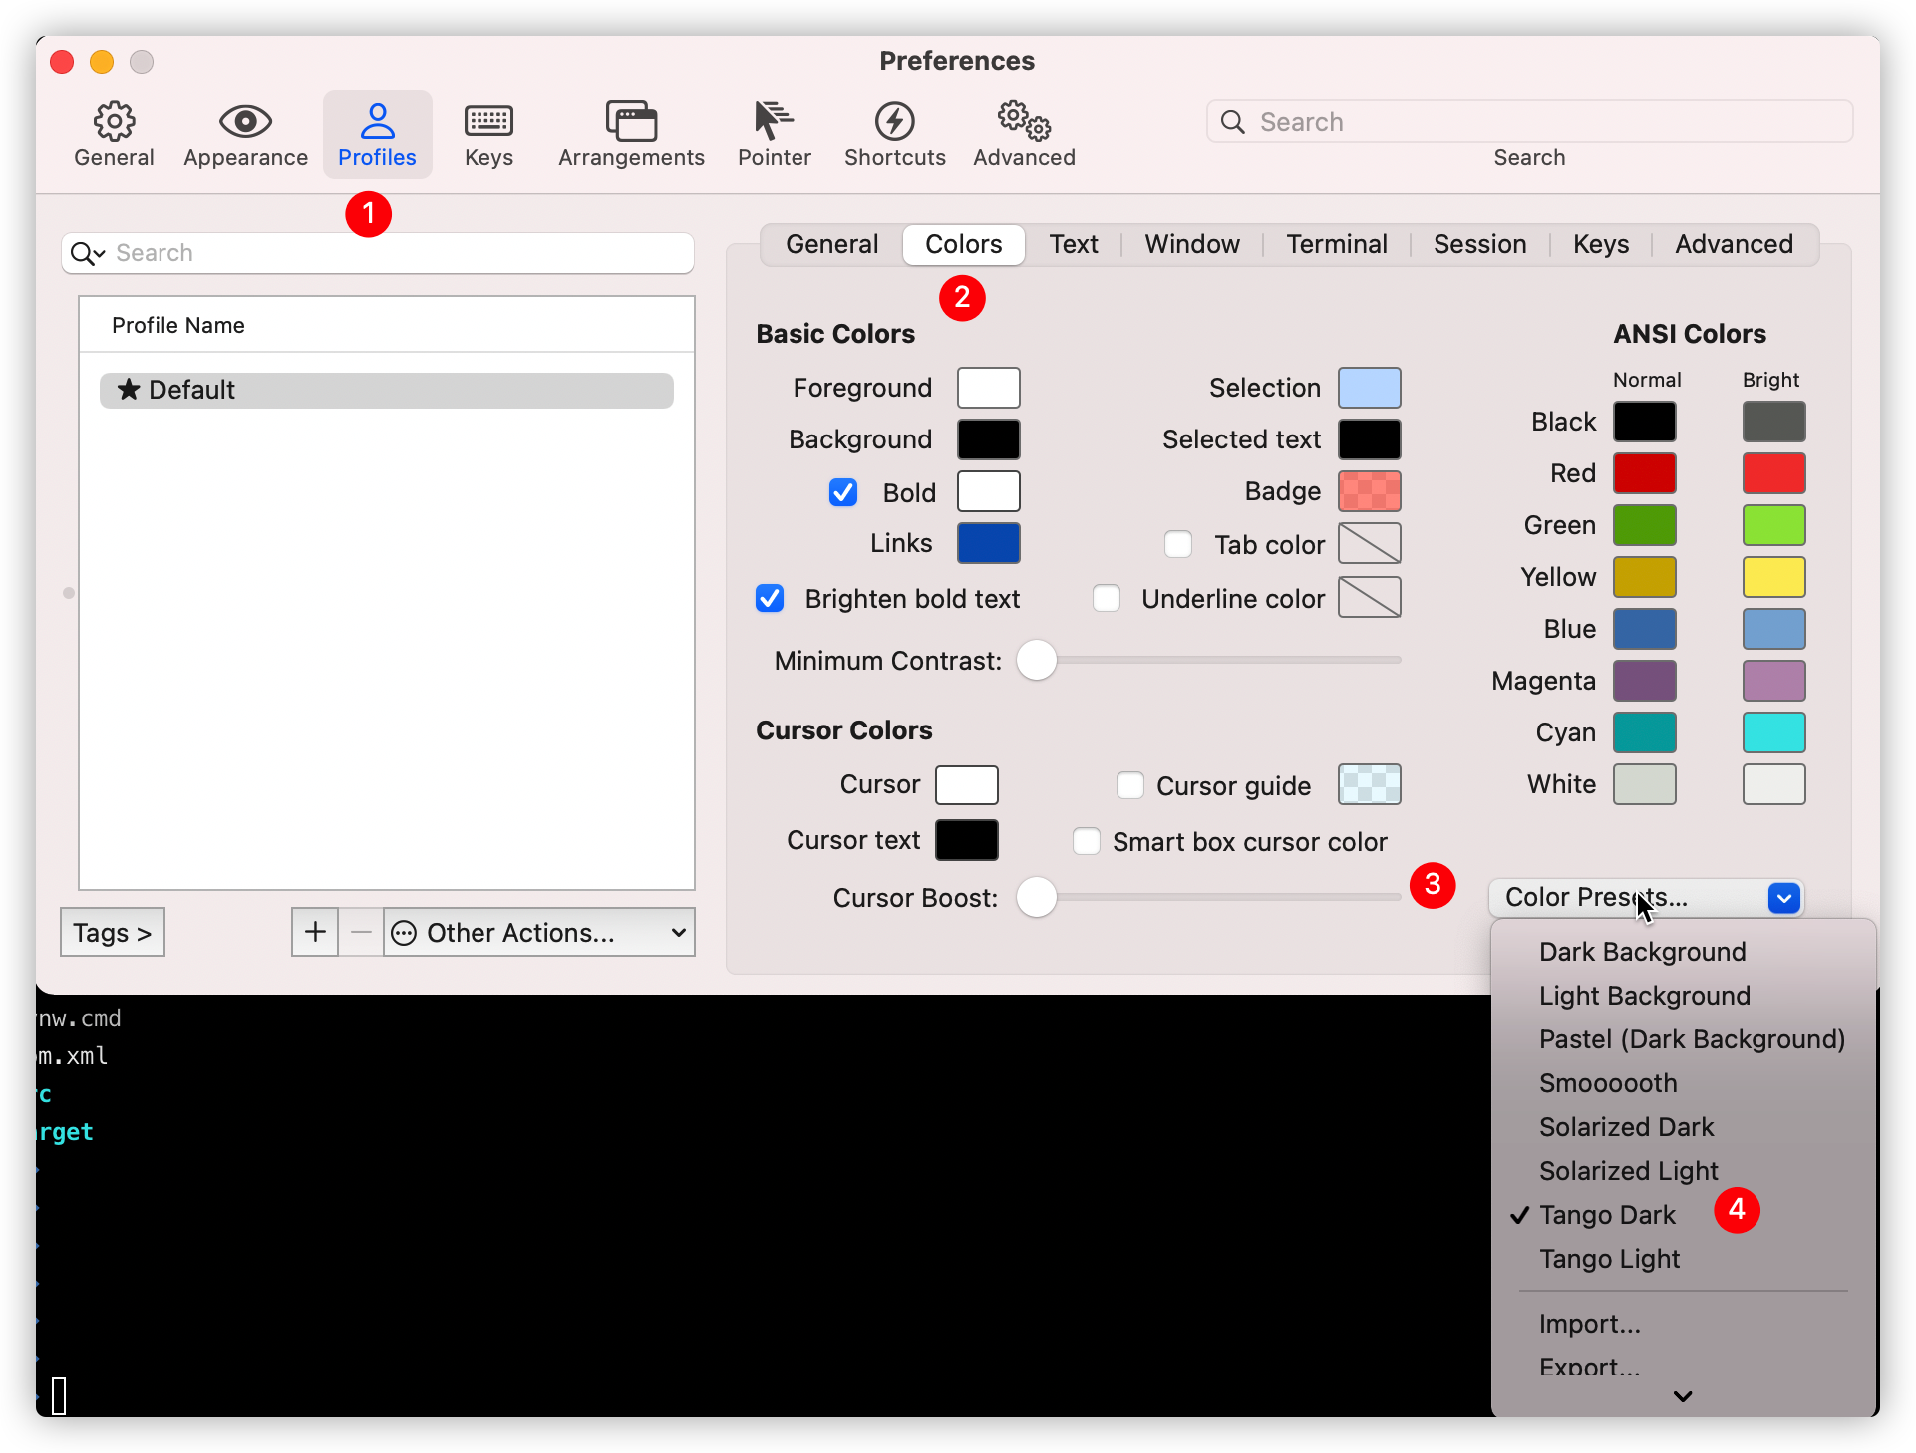Enable the Tab color checkbox
The width and height of the screenshot is (1916, 1453).
coord(1178,544)
